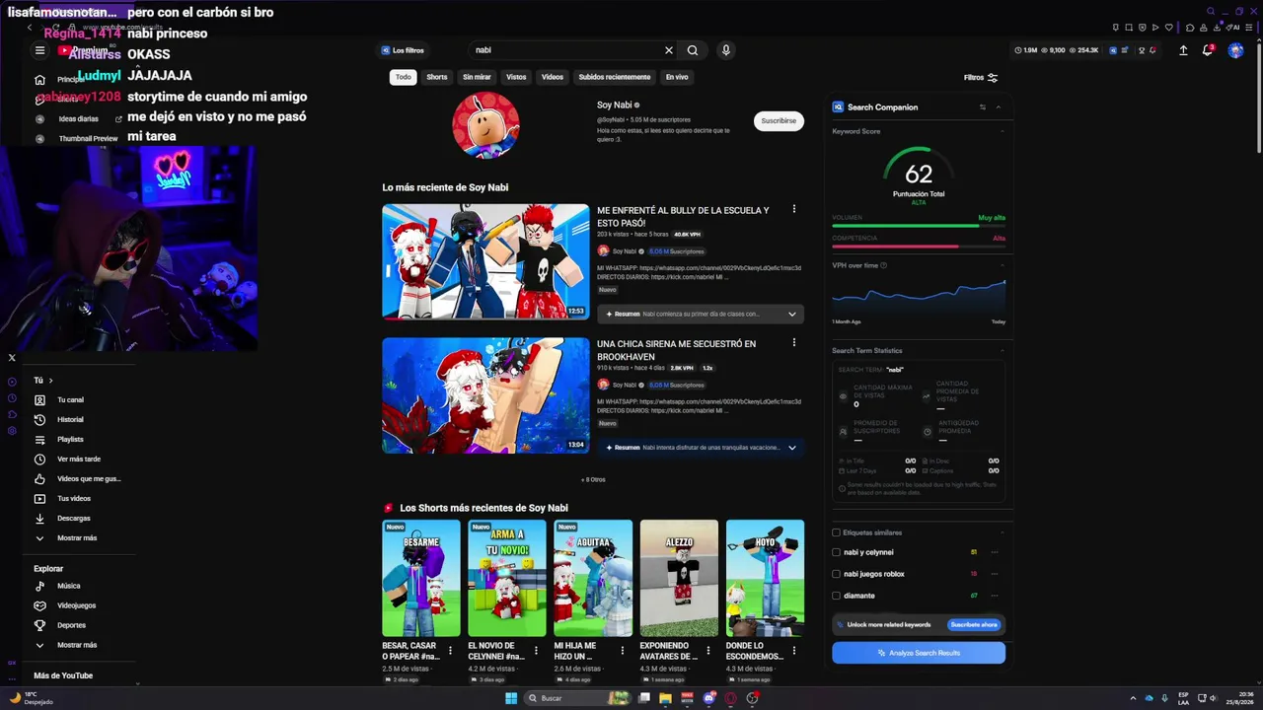This screenshot has width=1263, height=710.
Task: Select the 'Sin mirar' filter chip
Action: coord(477,77)
